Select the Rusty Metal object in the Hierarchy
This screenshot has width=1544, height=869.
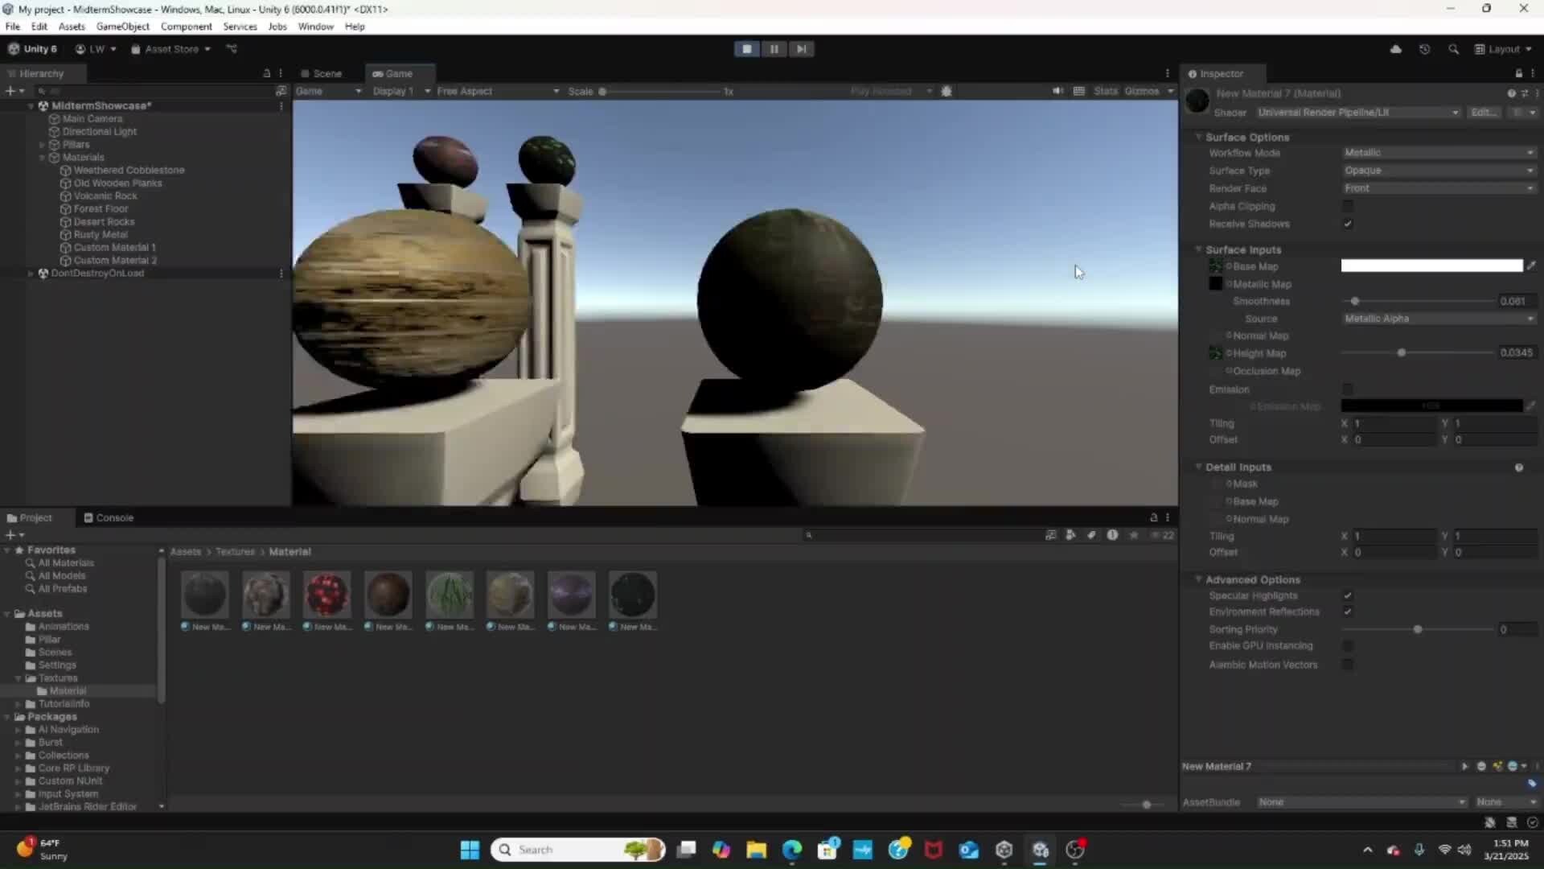(x=101, y=234)
